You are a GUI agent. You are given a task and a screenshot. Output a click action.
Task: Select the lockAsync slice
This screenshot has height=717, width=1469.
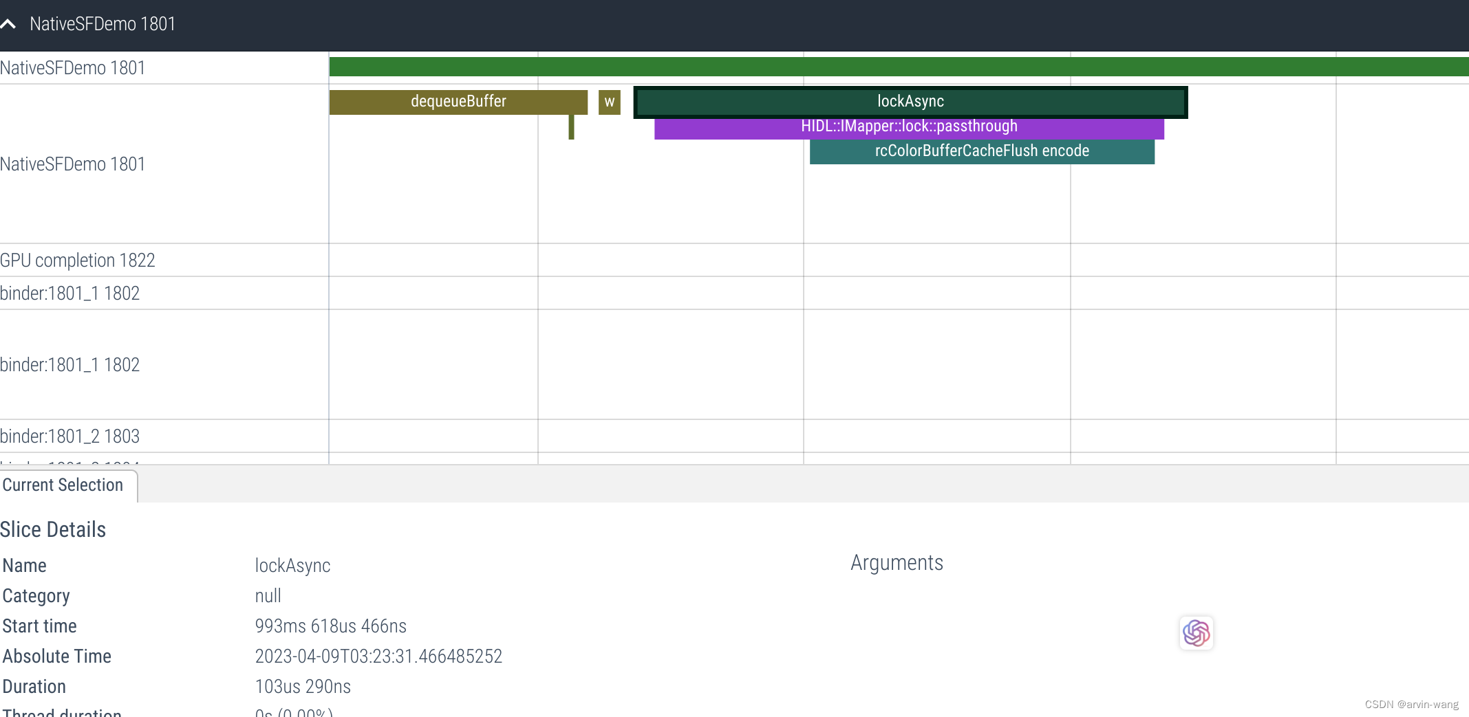[910, 102]
